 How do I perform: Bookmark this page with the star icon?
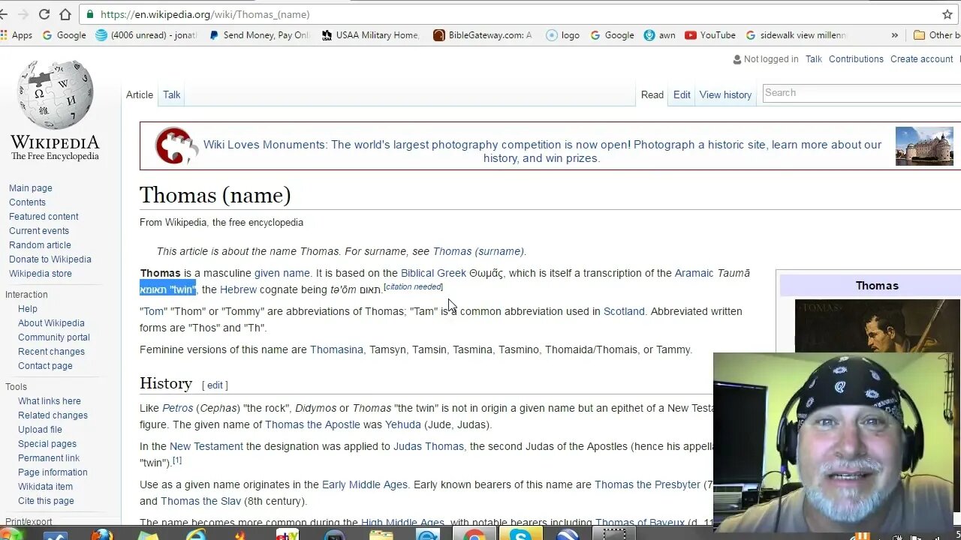tap(947, 14)
